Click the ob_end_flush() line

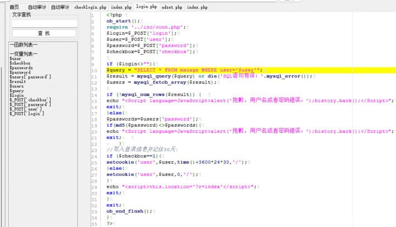tap(129, 211)
